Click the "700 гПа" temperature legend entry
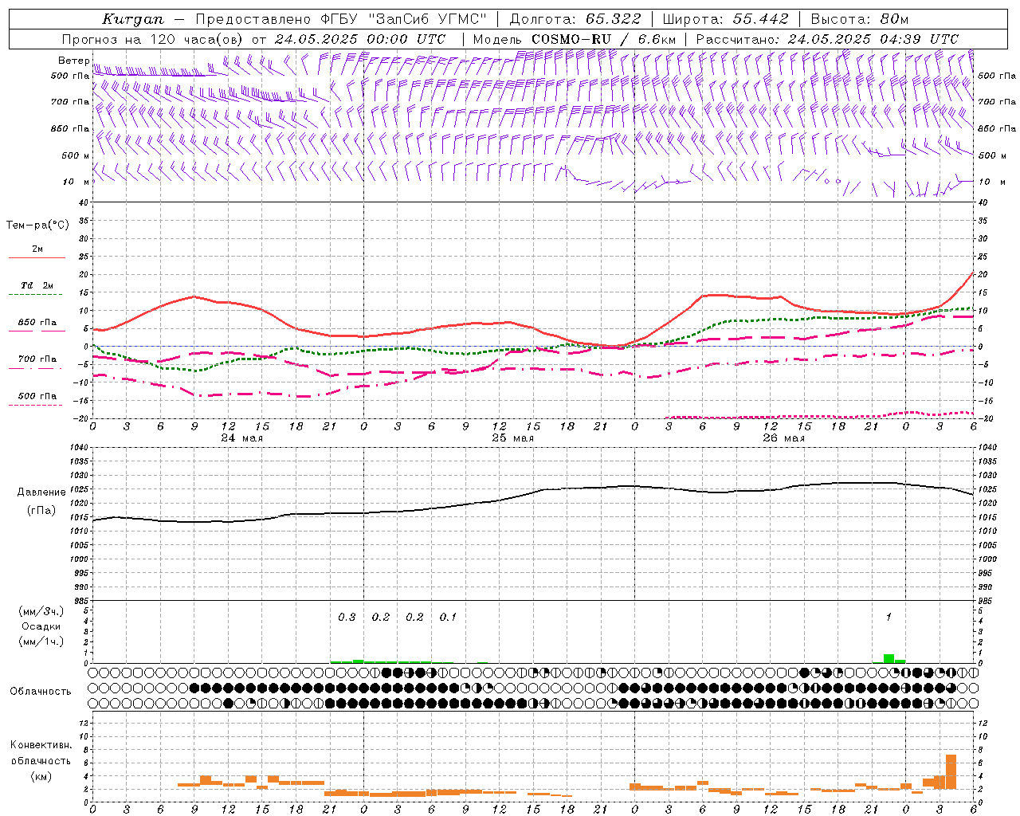 [37, 359]
